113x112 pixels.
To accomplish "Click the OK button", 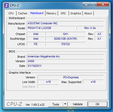I will (98, 104).
